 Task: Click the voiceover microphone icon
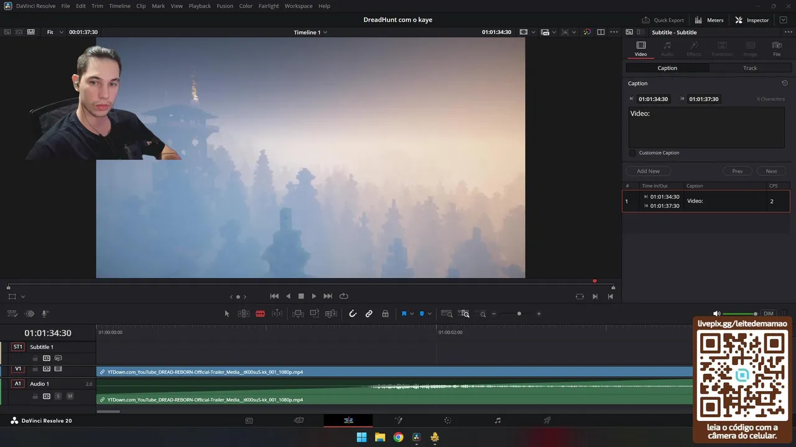point(45,314)
